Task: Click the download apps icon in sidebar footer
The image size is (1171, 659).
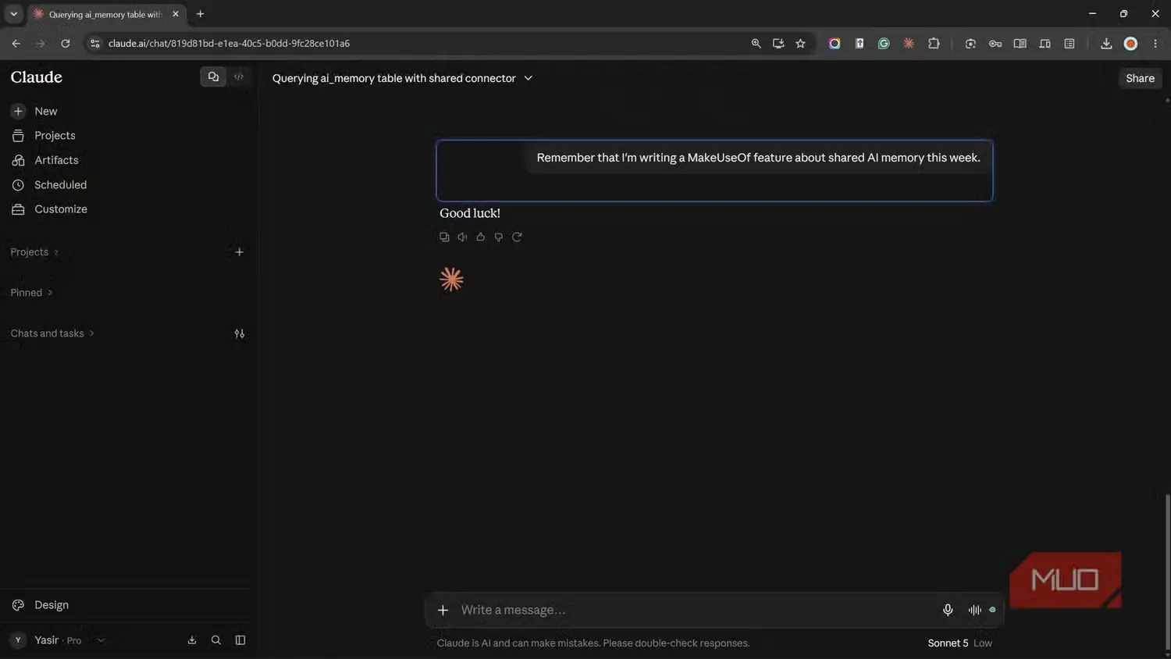Action: pos(192,640)
